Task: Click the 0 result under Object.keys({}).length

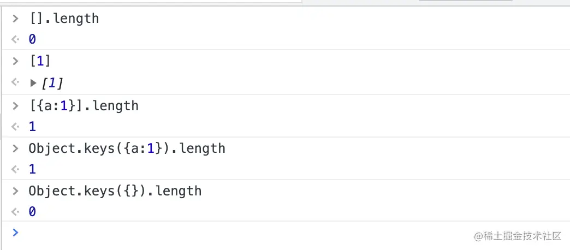Action: click(32, 212)
